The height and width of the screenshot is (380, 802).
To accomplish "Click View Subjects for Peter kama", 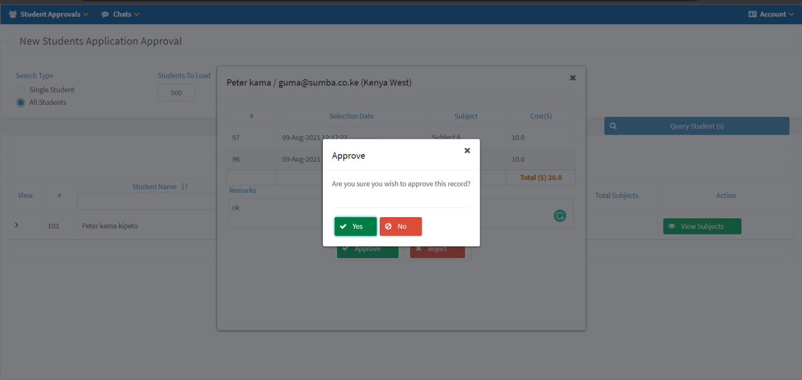I will click(702, 226).
